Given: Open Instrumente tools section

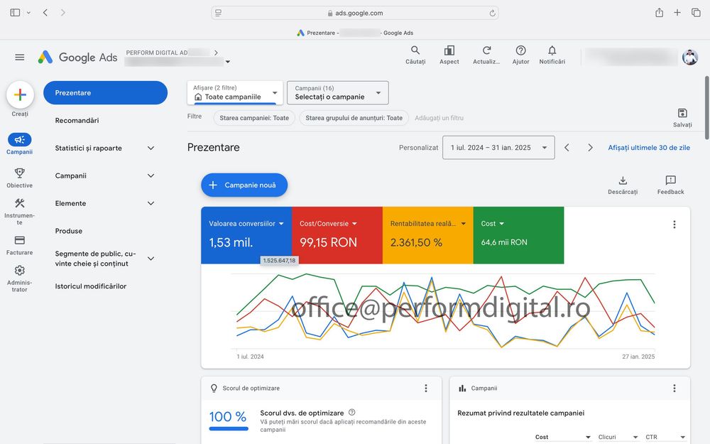Looking at the screenshot, I should point(19,211).
